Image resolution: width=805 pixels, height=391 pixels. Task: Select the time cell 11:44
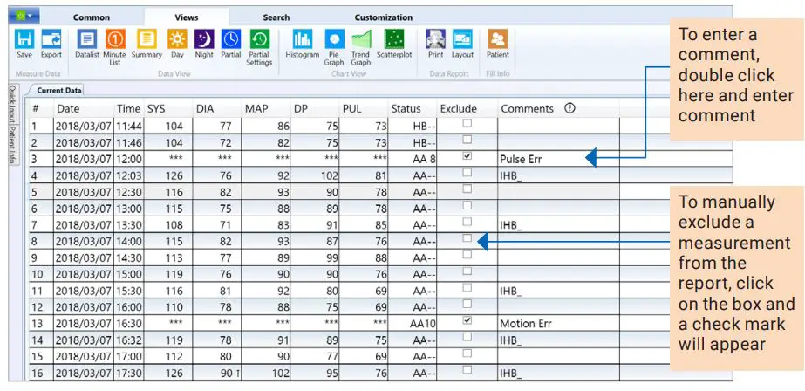pyautogui.click(x=129, y=127)
